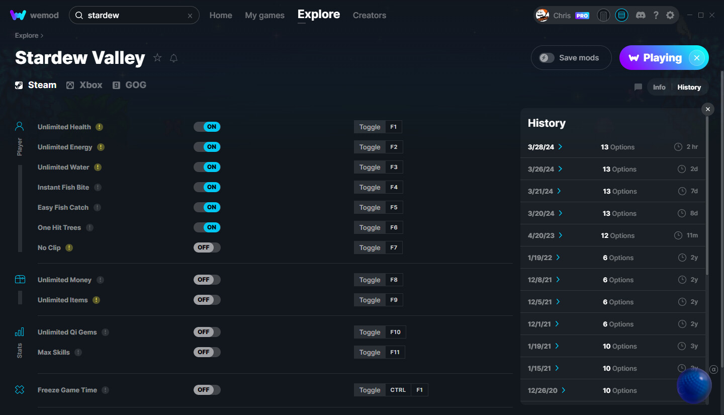This screenshot has height=415, width=724.
Task: Click the help question mark icon
Action: 656,15
